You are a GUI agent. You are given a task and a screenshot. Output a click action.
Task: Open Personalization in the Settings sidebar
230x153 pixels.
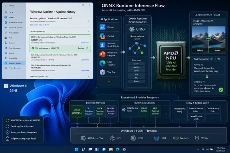pyautogui.click(x=12, y=33)
